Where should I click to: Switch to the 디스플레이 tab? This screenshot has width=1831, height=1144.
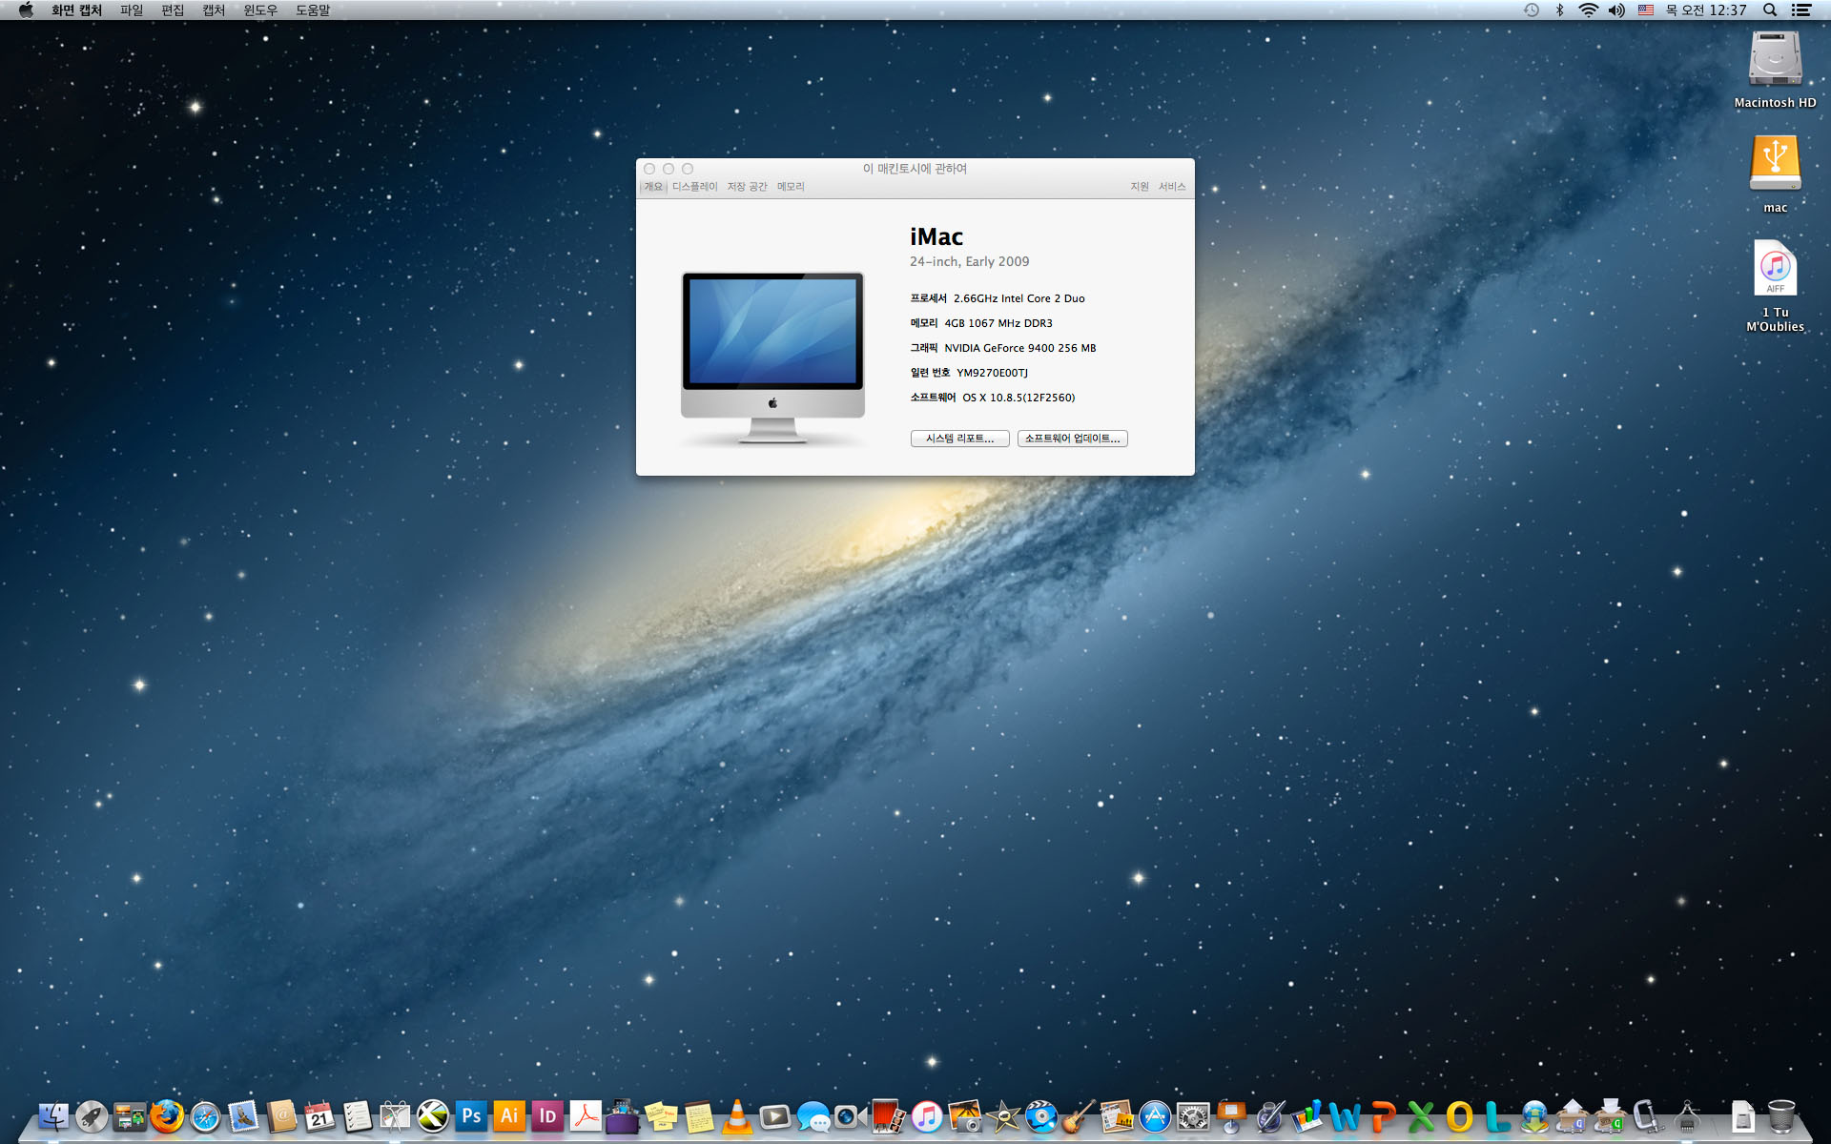(x=694, y=187)
